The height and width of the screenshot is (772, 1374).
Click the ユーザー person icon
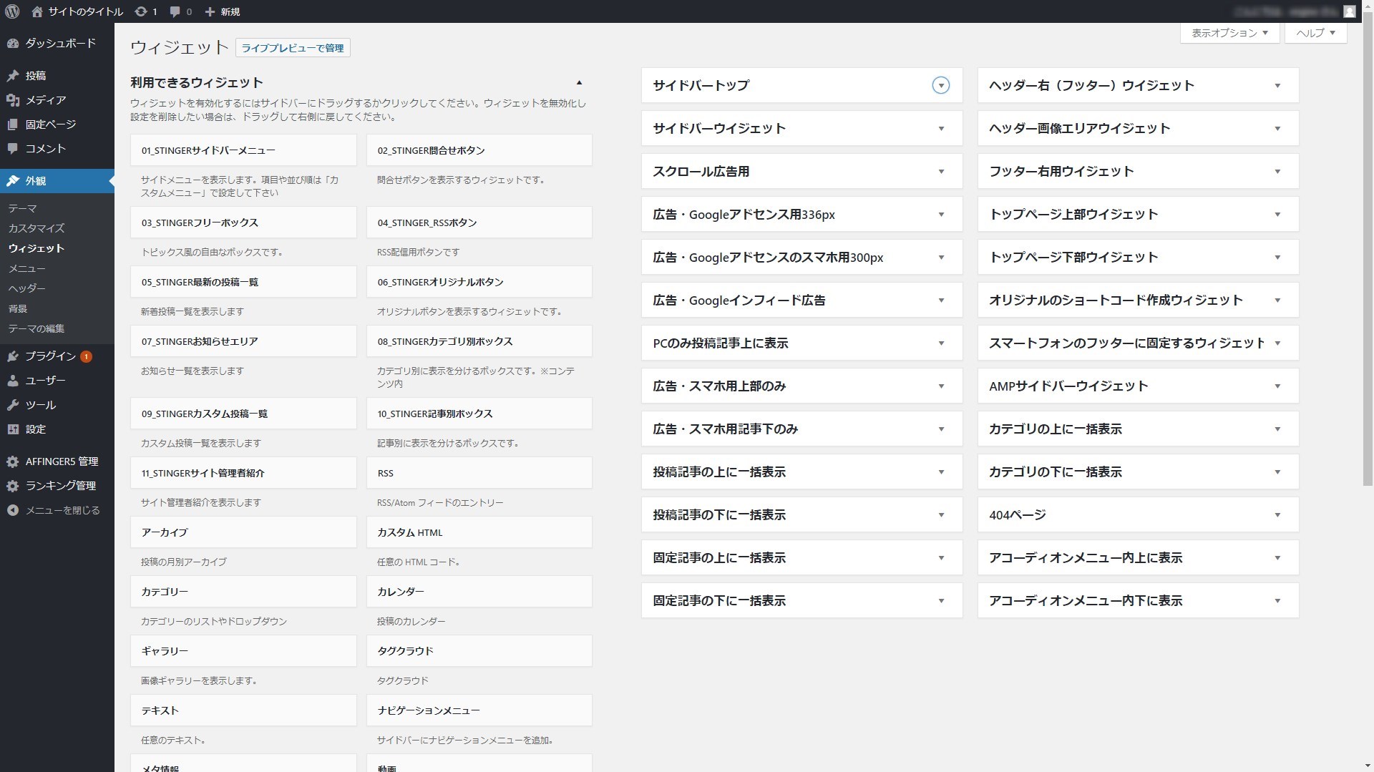(x=13, y=381)
